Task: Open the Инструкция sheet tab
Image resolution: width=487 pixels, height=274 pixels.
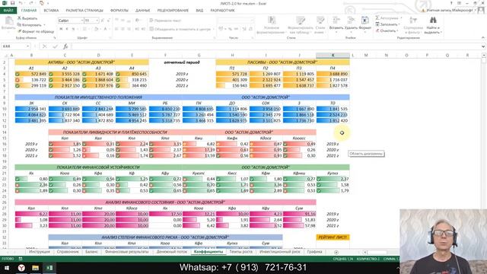Action: [40, 252]
